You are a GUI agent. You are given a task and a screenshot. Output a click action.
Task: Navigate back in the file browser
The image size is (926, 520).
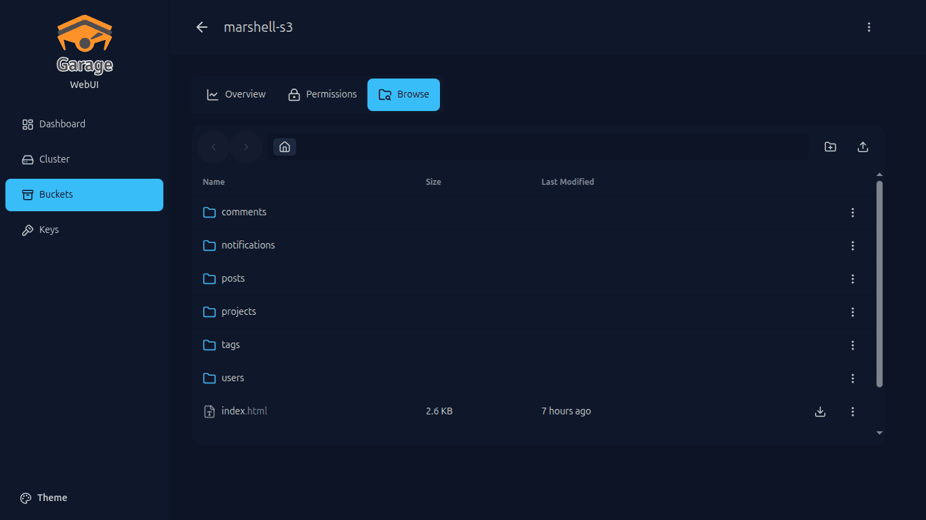[214, 147]
